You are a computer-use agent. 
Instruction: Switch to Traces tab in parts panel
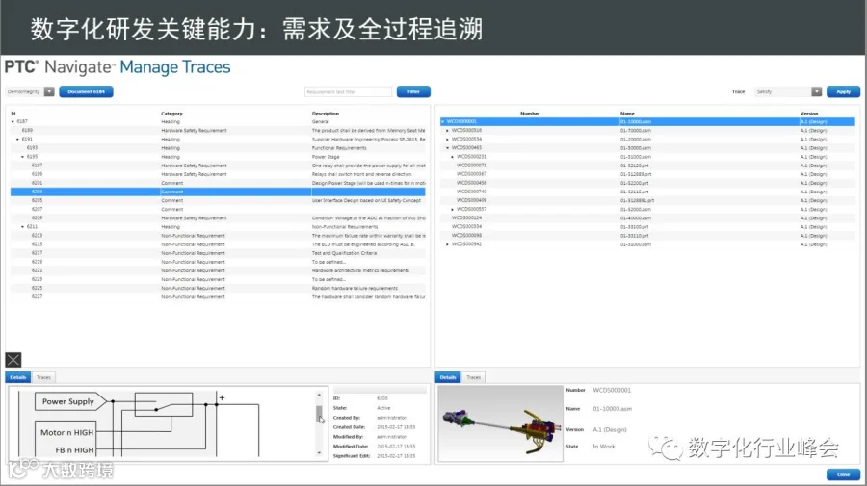tap(474, 377)
